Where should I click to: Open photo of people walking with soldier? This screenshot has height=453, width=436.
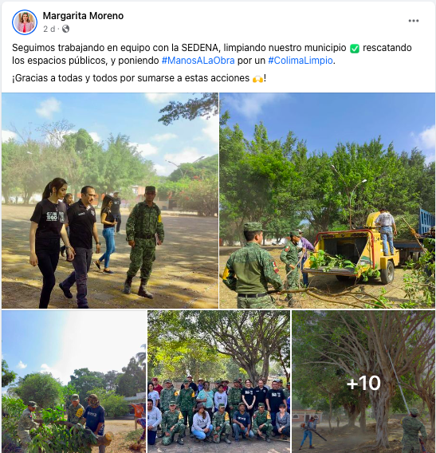click(x=110, y=200)
